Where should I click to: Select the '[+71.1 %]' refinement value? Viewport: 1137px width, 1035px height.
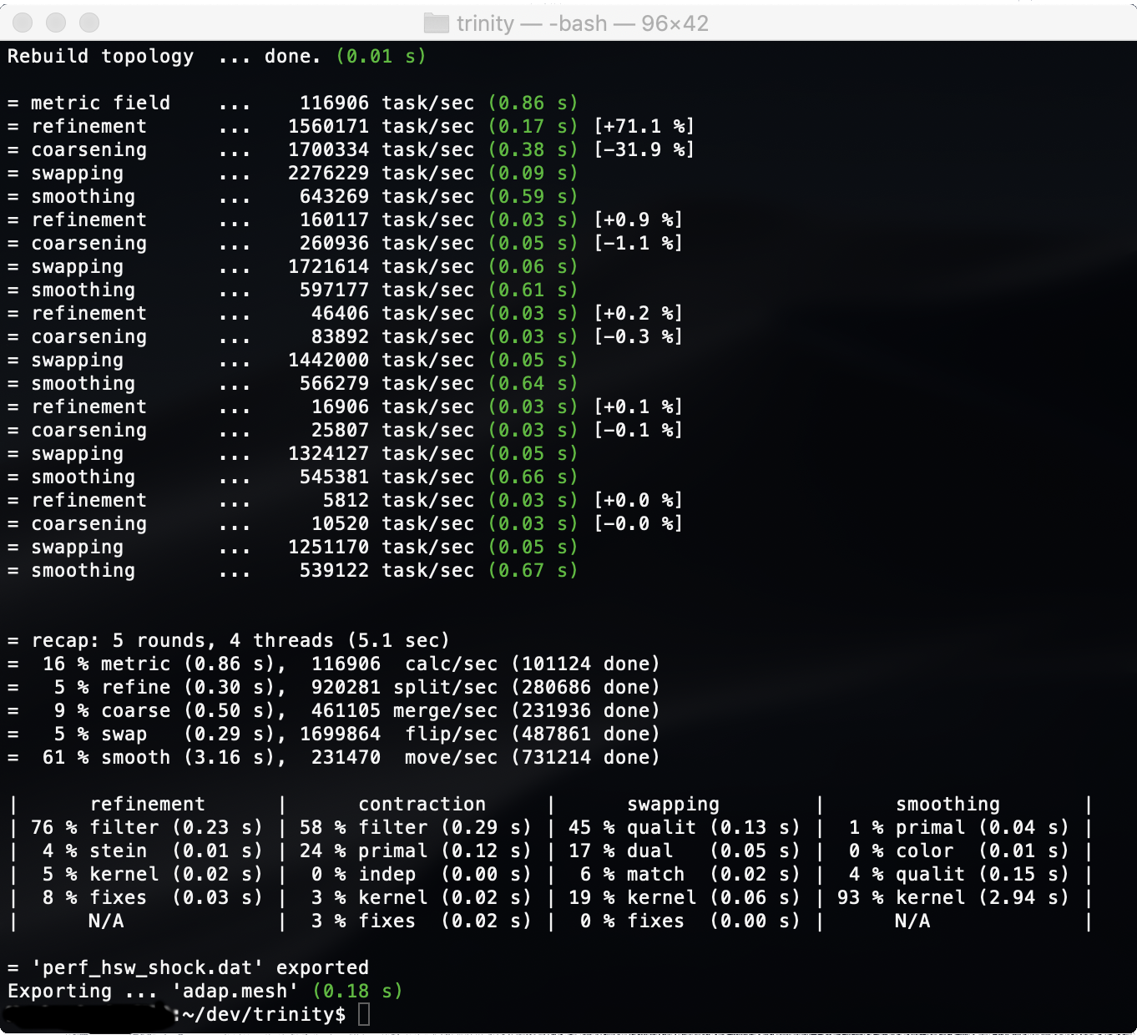[644, 126]
